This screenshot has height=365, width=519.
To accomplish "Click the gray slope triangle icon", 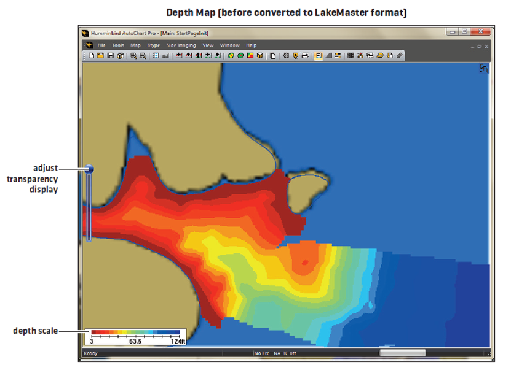I will (328, 55).
